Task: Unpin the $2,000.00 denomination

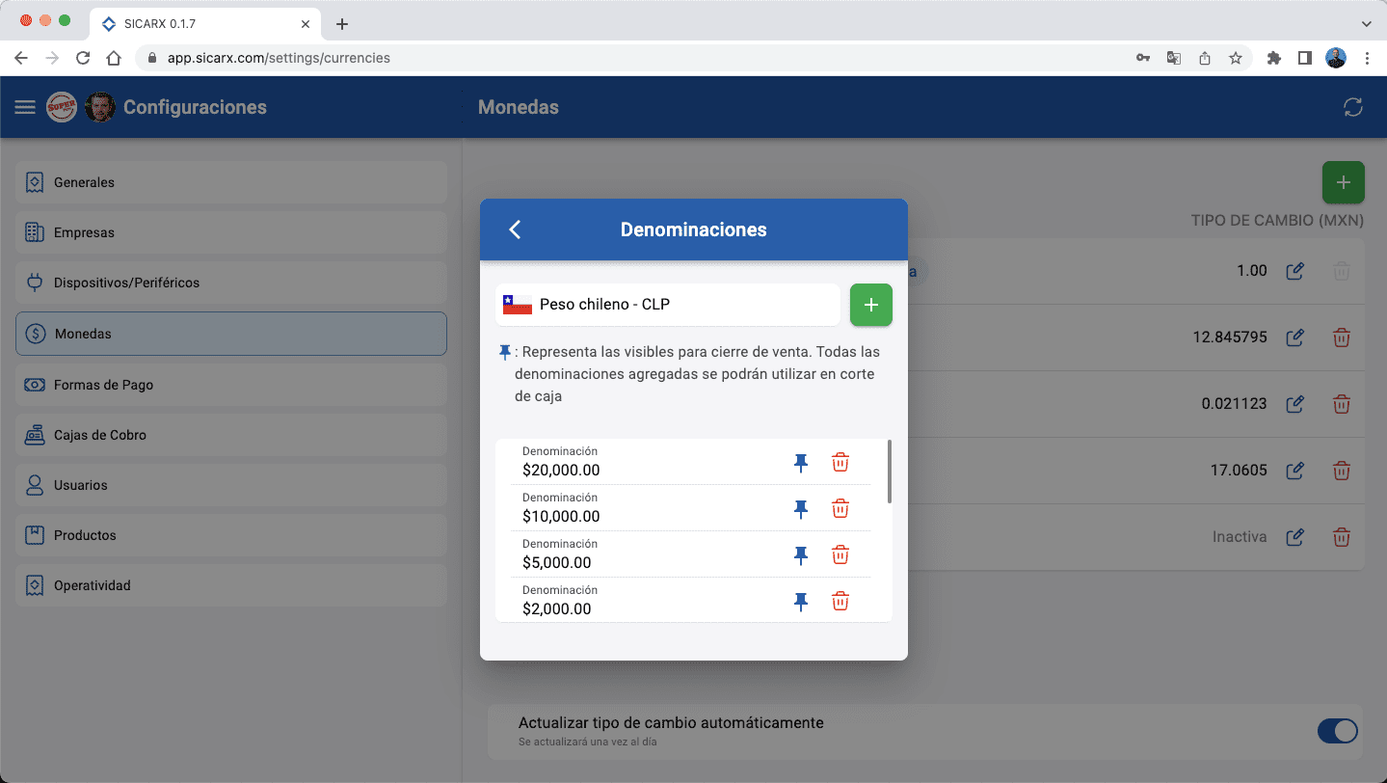Action: pos(800,601)
